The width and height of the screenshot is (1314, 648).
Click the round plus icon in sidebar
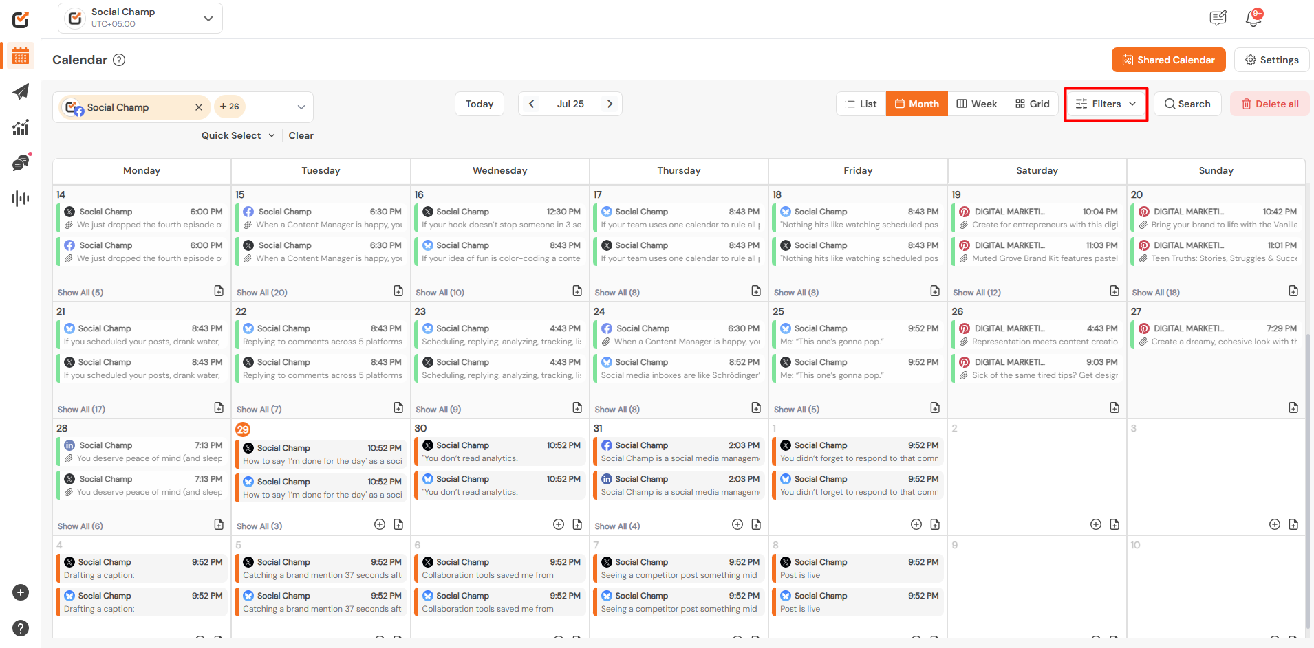click(x=21, y=592)
